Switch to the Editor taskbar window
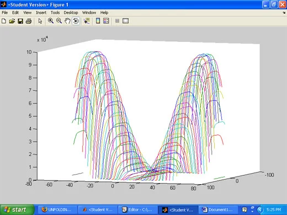The width and height of the screenshot is (287, 215). (137, 209)
